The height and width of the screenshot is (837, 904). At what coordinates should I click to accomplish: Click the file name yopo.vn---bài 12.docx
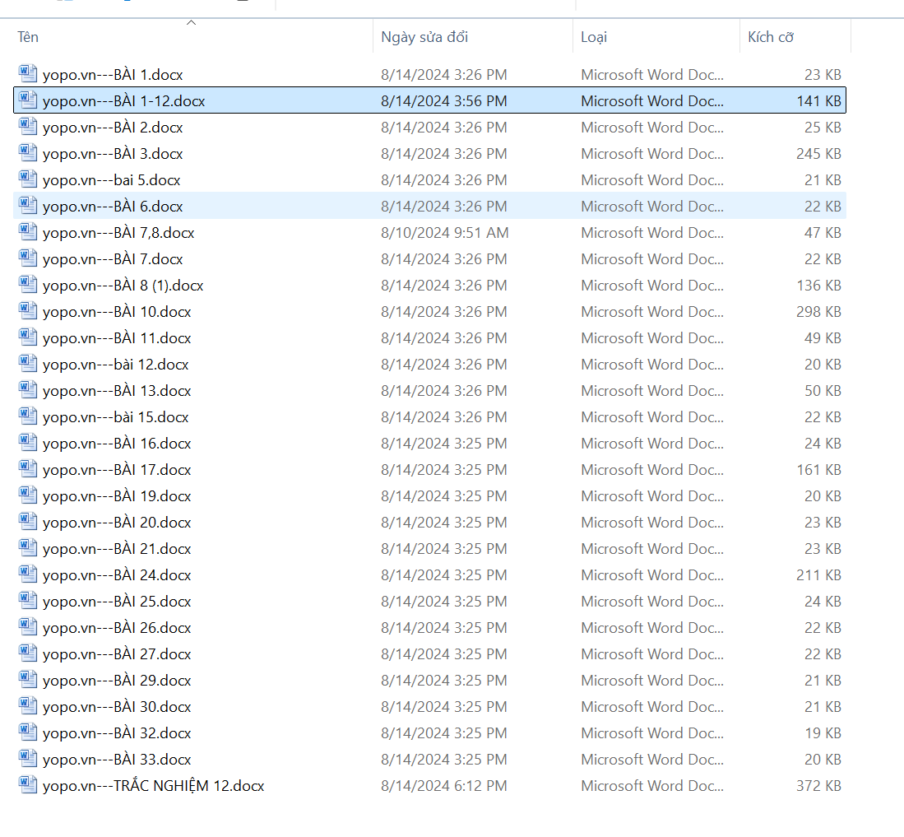coord(115,365)
